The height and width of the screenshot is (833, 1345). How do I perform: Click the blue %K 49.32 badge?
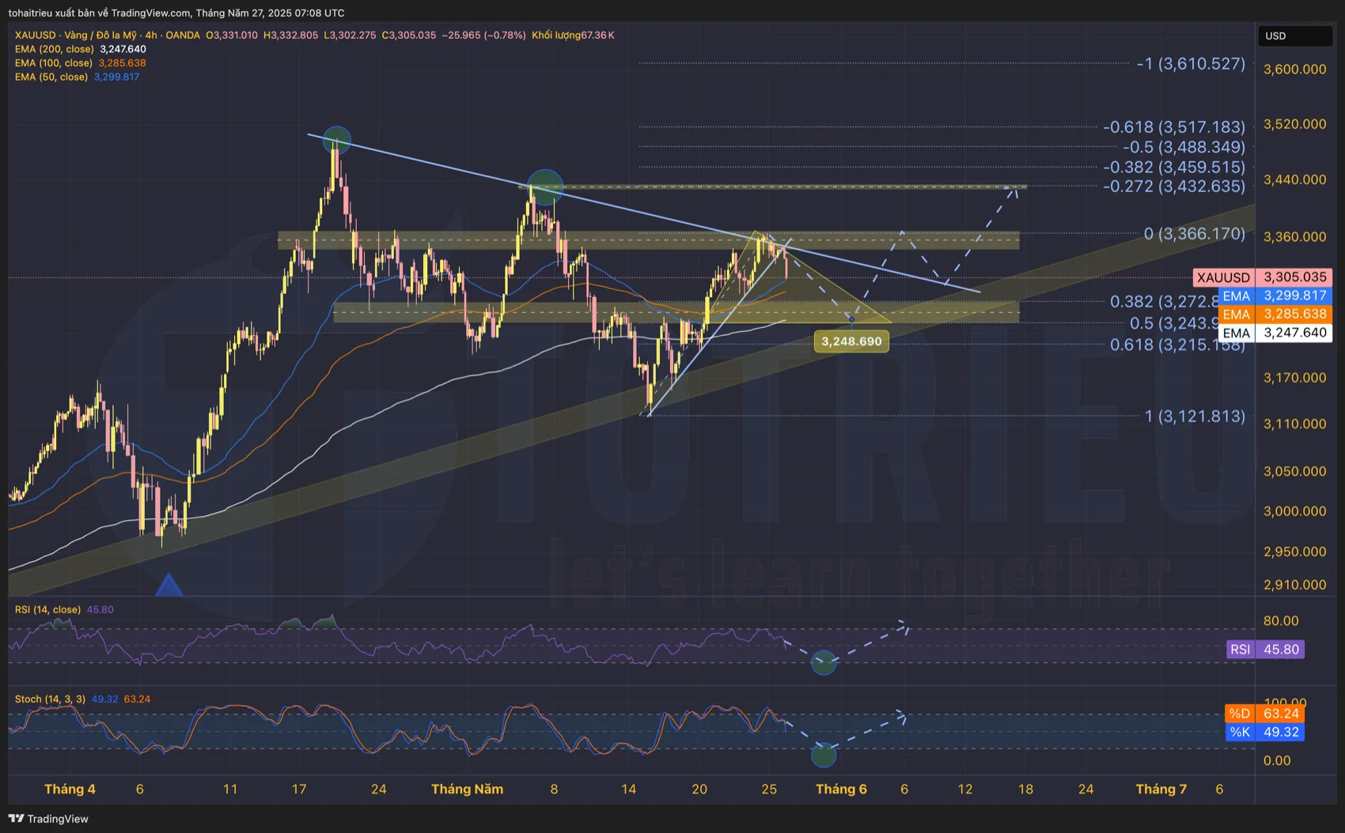point(1265,733)
